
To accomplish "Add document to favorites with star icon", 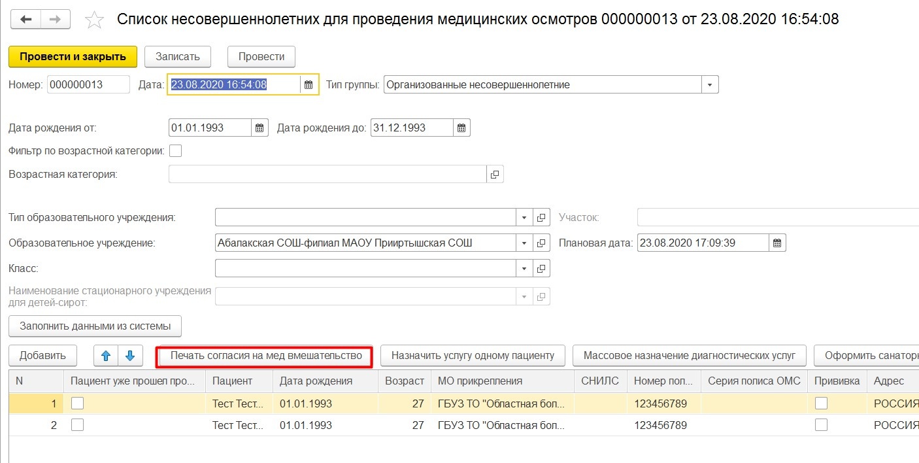I will pos(95,20).
